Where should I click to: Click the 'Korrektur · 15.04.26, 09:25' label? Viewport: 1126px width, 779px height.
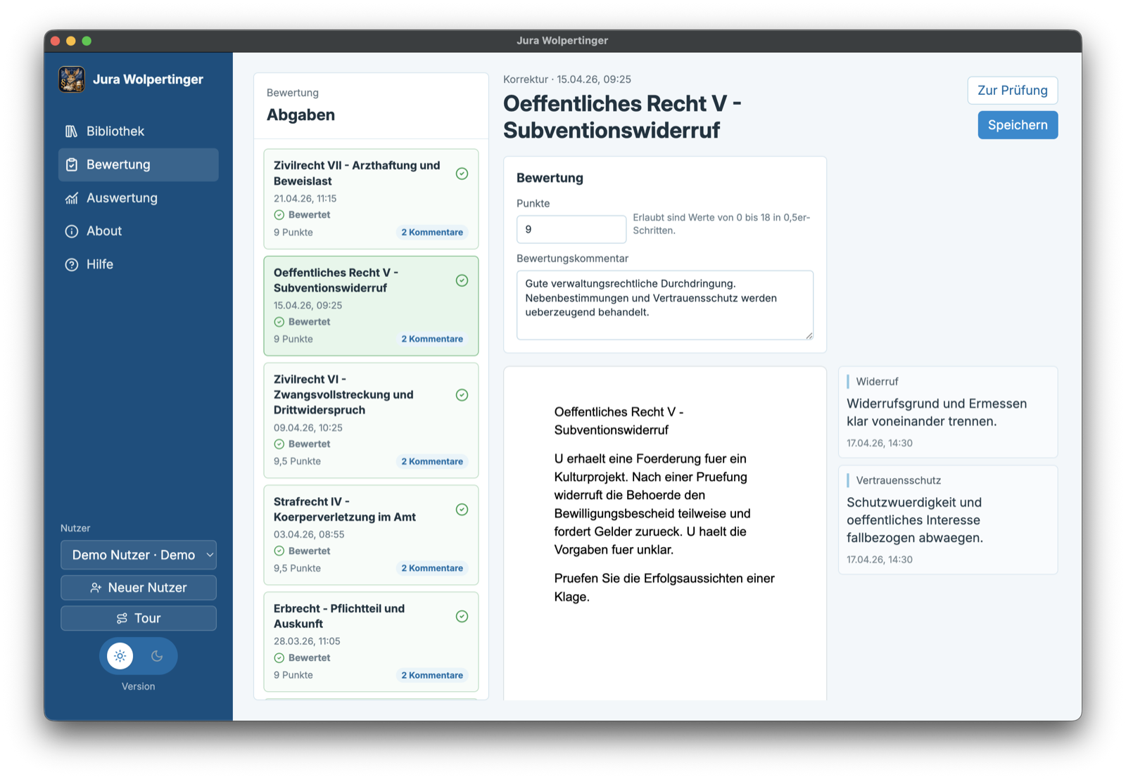[567, 79]
